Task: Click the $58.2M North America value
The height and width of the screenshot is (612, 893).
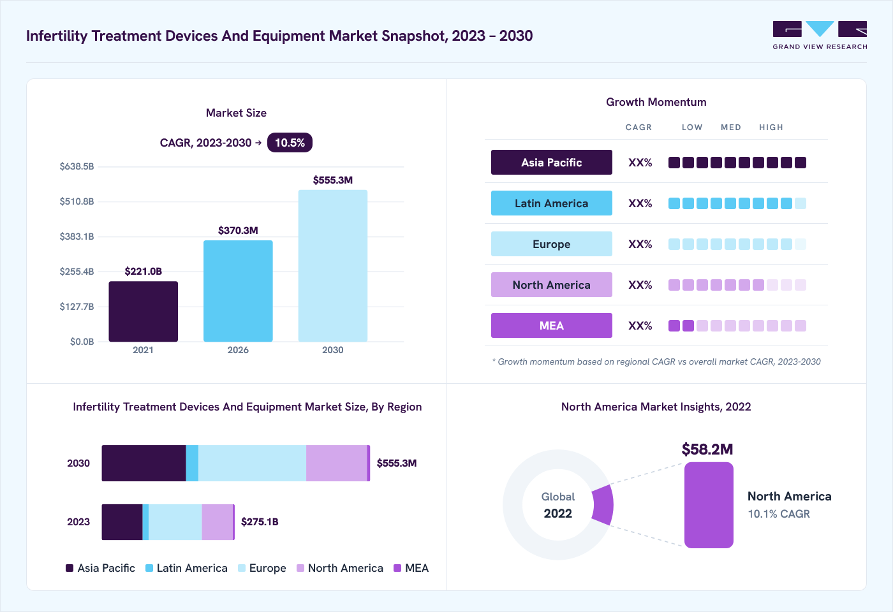Action: [x=707, y=449]
